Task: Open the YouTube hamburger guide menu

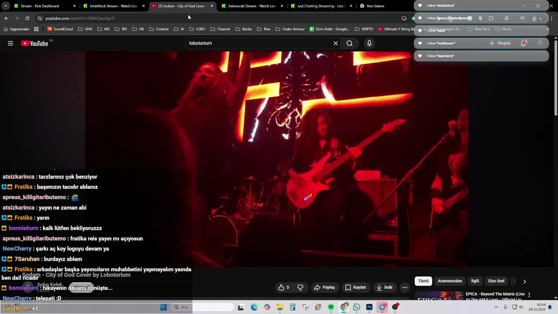Action: pyautogui.click(x=10, y=43)
